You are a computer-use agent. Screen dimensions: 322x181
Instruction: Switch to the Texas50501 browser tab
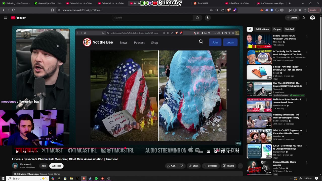(207, 3)
